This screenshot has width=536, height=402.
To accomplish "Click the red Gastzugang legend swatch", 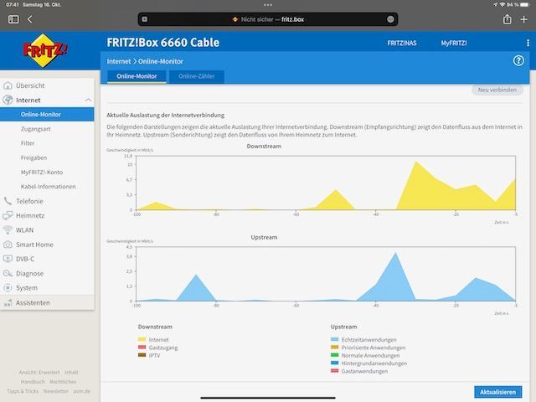I will [x=142, y=348].
